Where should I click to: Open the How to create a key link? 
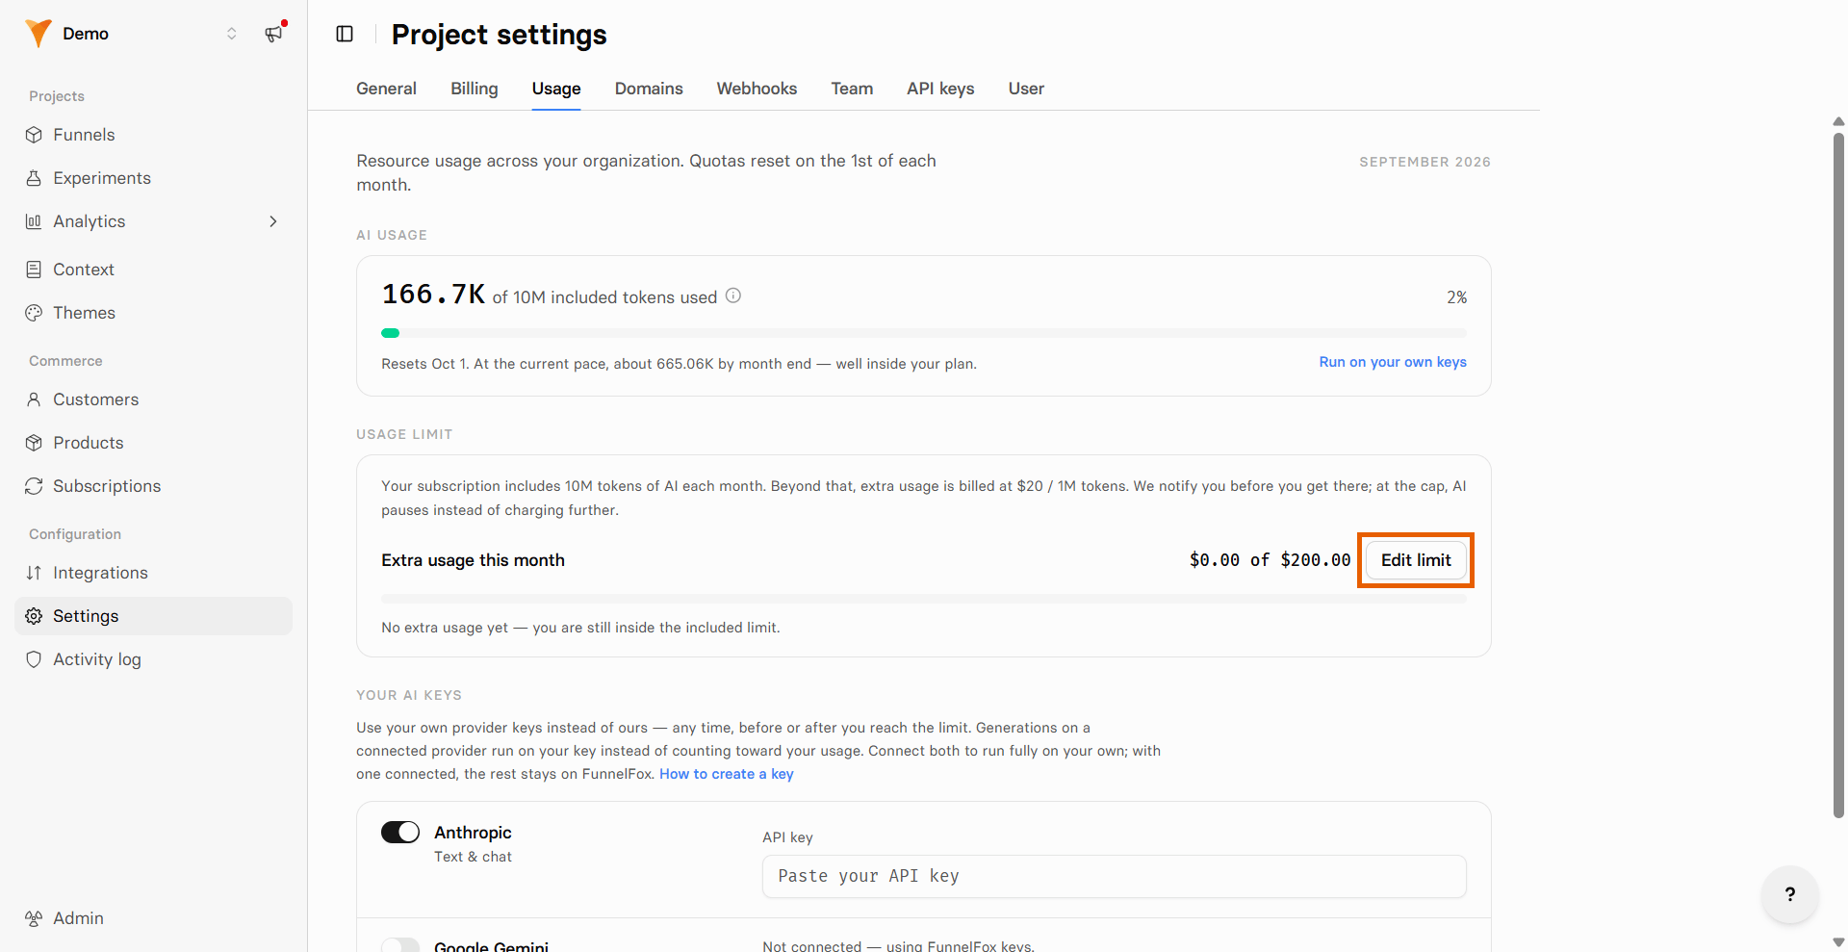pyautogui.click(x=727, y=774)
